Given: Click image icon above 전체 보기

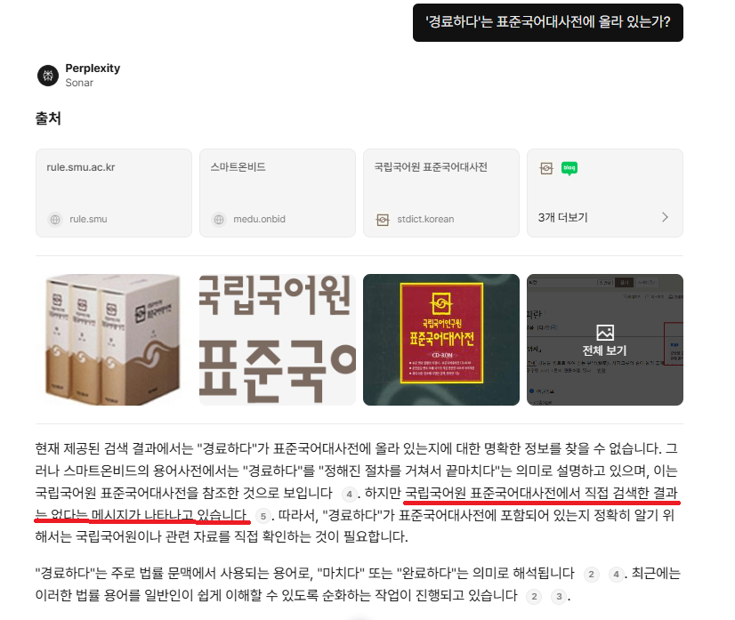Looking at the screenshot, I should (x=605, y=333).
